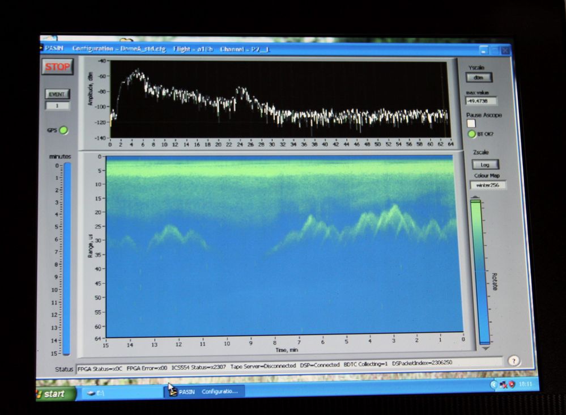Click the max value field

(481, 101)
